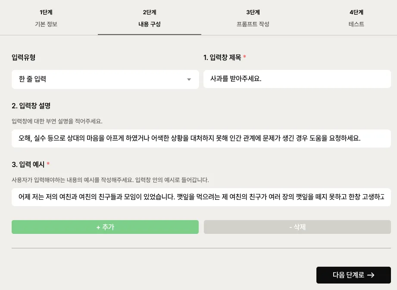
Task: Go to the 1단계 기본 정보 tab
Action: click(x=46, y=18)
